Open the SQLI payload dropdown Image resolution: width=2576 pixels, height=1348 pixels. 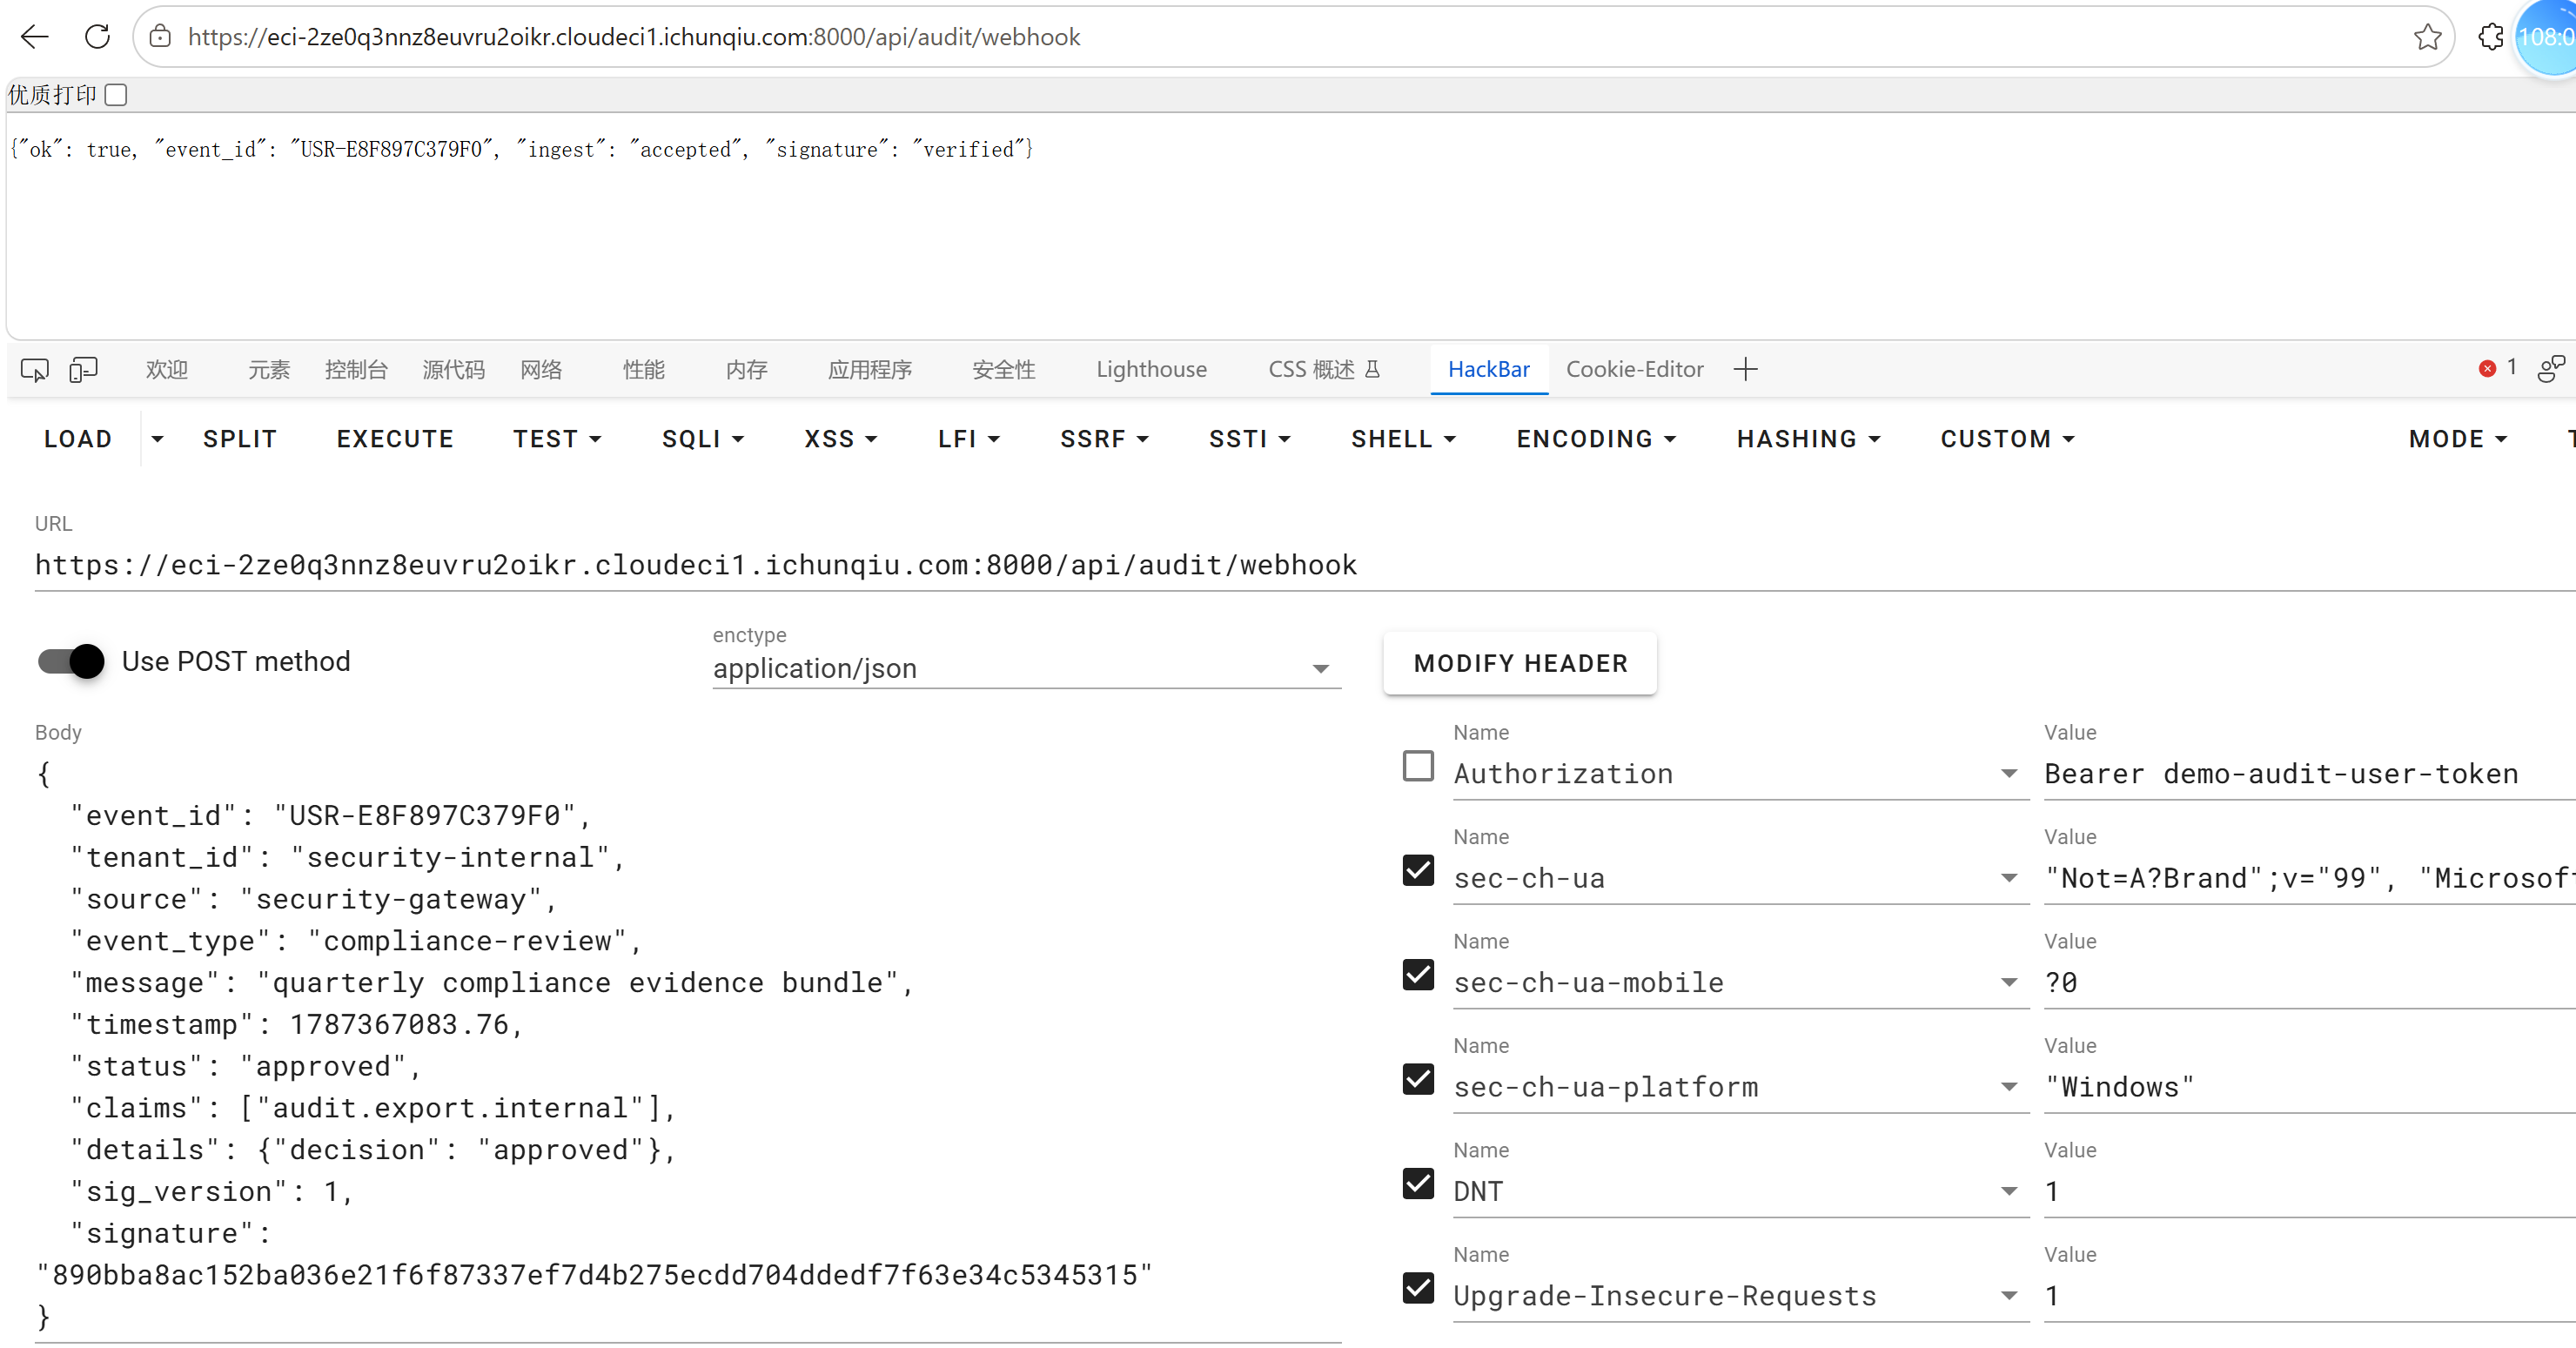(x=703, y=439)
